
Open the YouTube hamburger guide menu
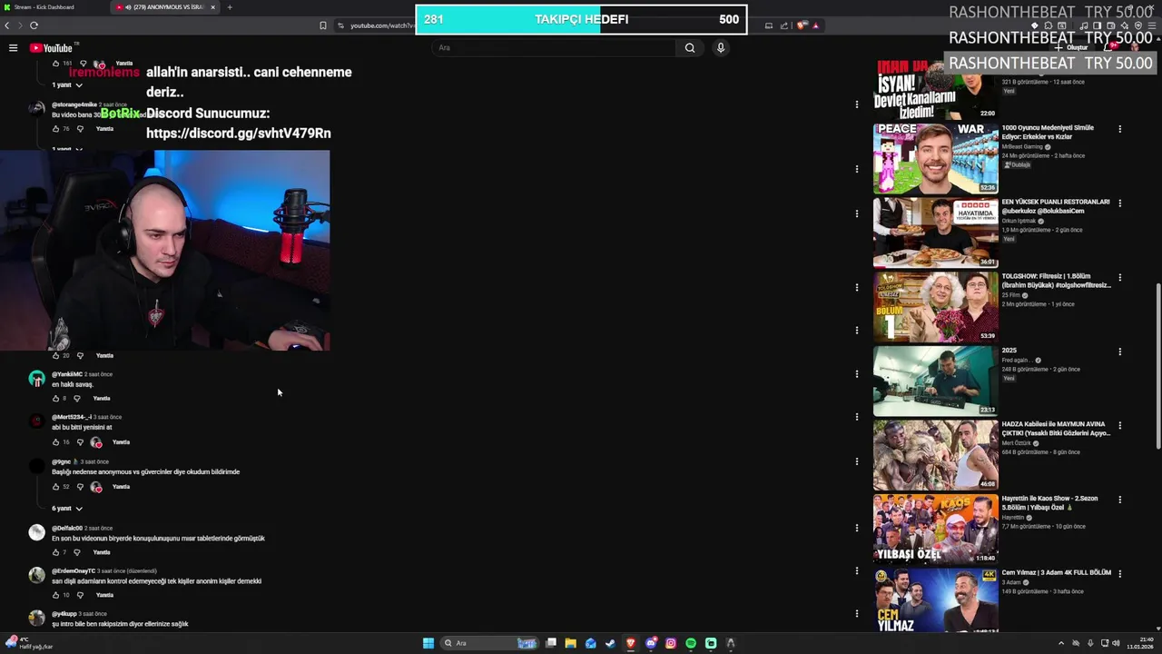click(x=13, y=48)
